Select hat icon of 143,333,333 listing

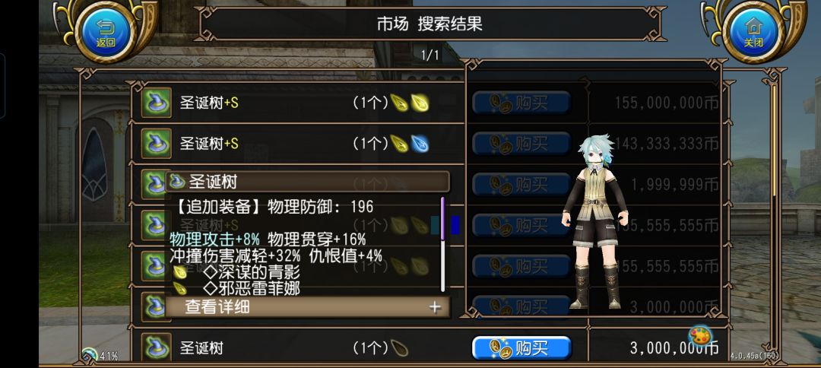pyautogui.click(x=156, y=143)
